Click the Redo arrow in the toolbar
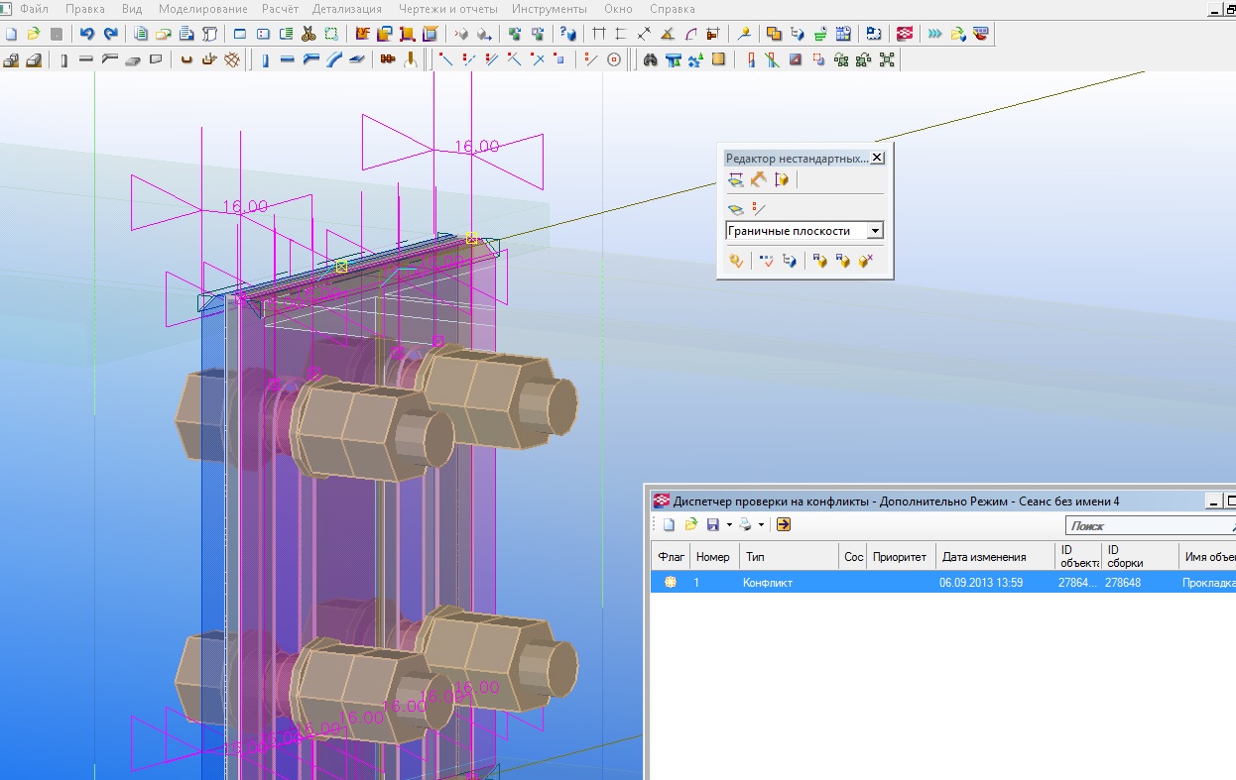The image size is (1236, 780). [110, 34]
